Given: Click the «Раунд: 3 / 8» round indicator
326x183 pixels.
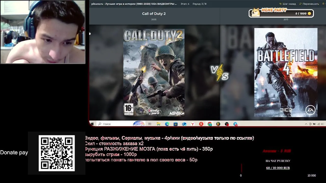Looking at the screenshot, I should coord(199,4).
